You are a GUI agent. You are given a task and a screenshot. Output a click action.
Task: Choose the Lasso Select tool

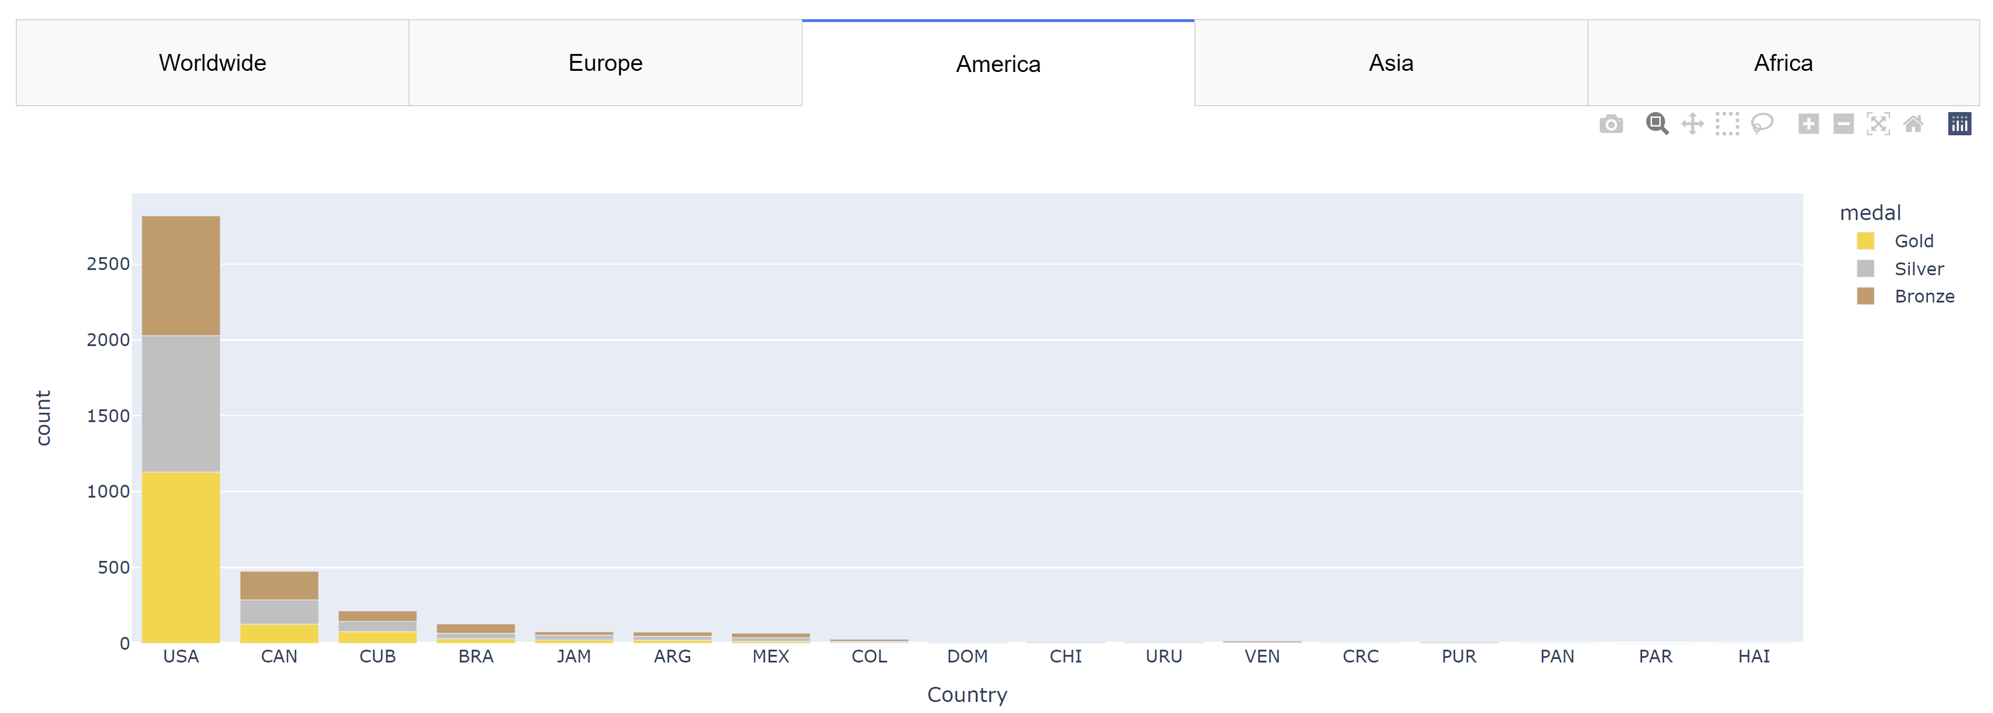1762,124
